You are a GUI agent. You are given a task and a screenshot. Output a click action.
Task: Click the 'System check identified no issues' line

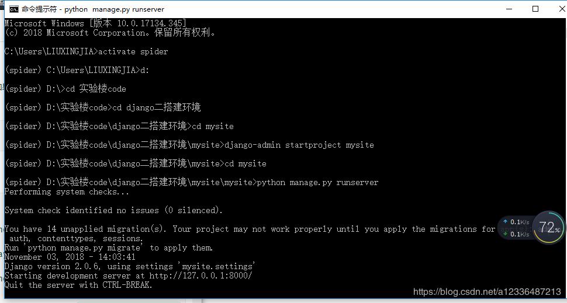point(113,210)
